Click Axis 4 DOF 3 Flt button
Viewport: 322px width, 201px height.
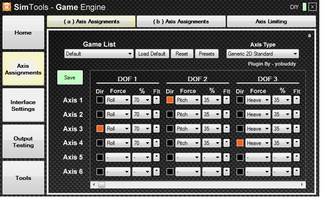click(x=296, y=143)
